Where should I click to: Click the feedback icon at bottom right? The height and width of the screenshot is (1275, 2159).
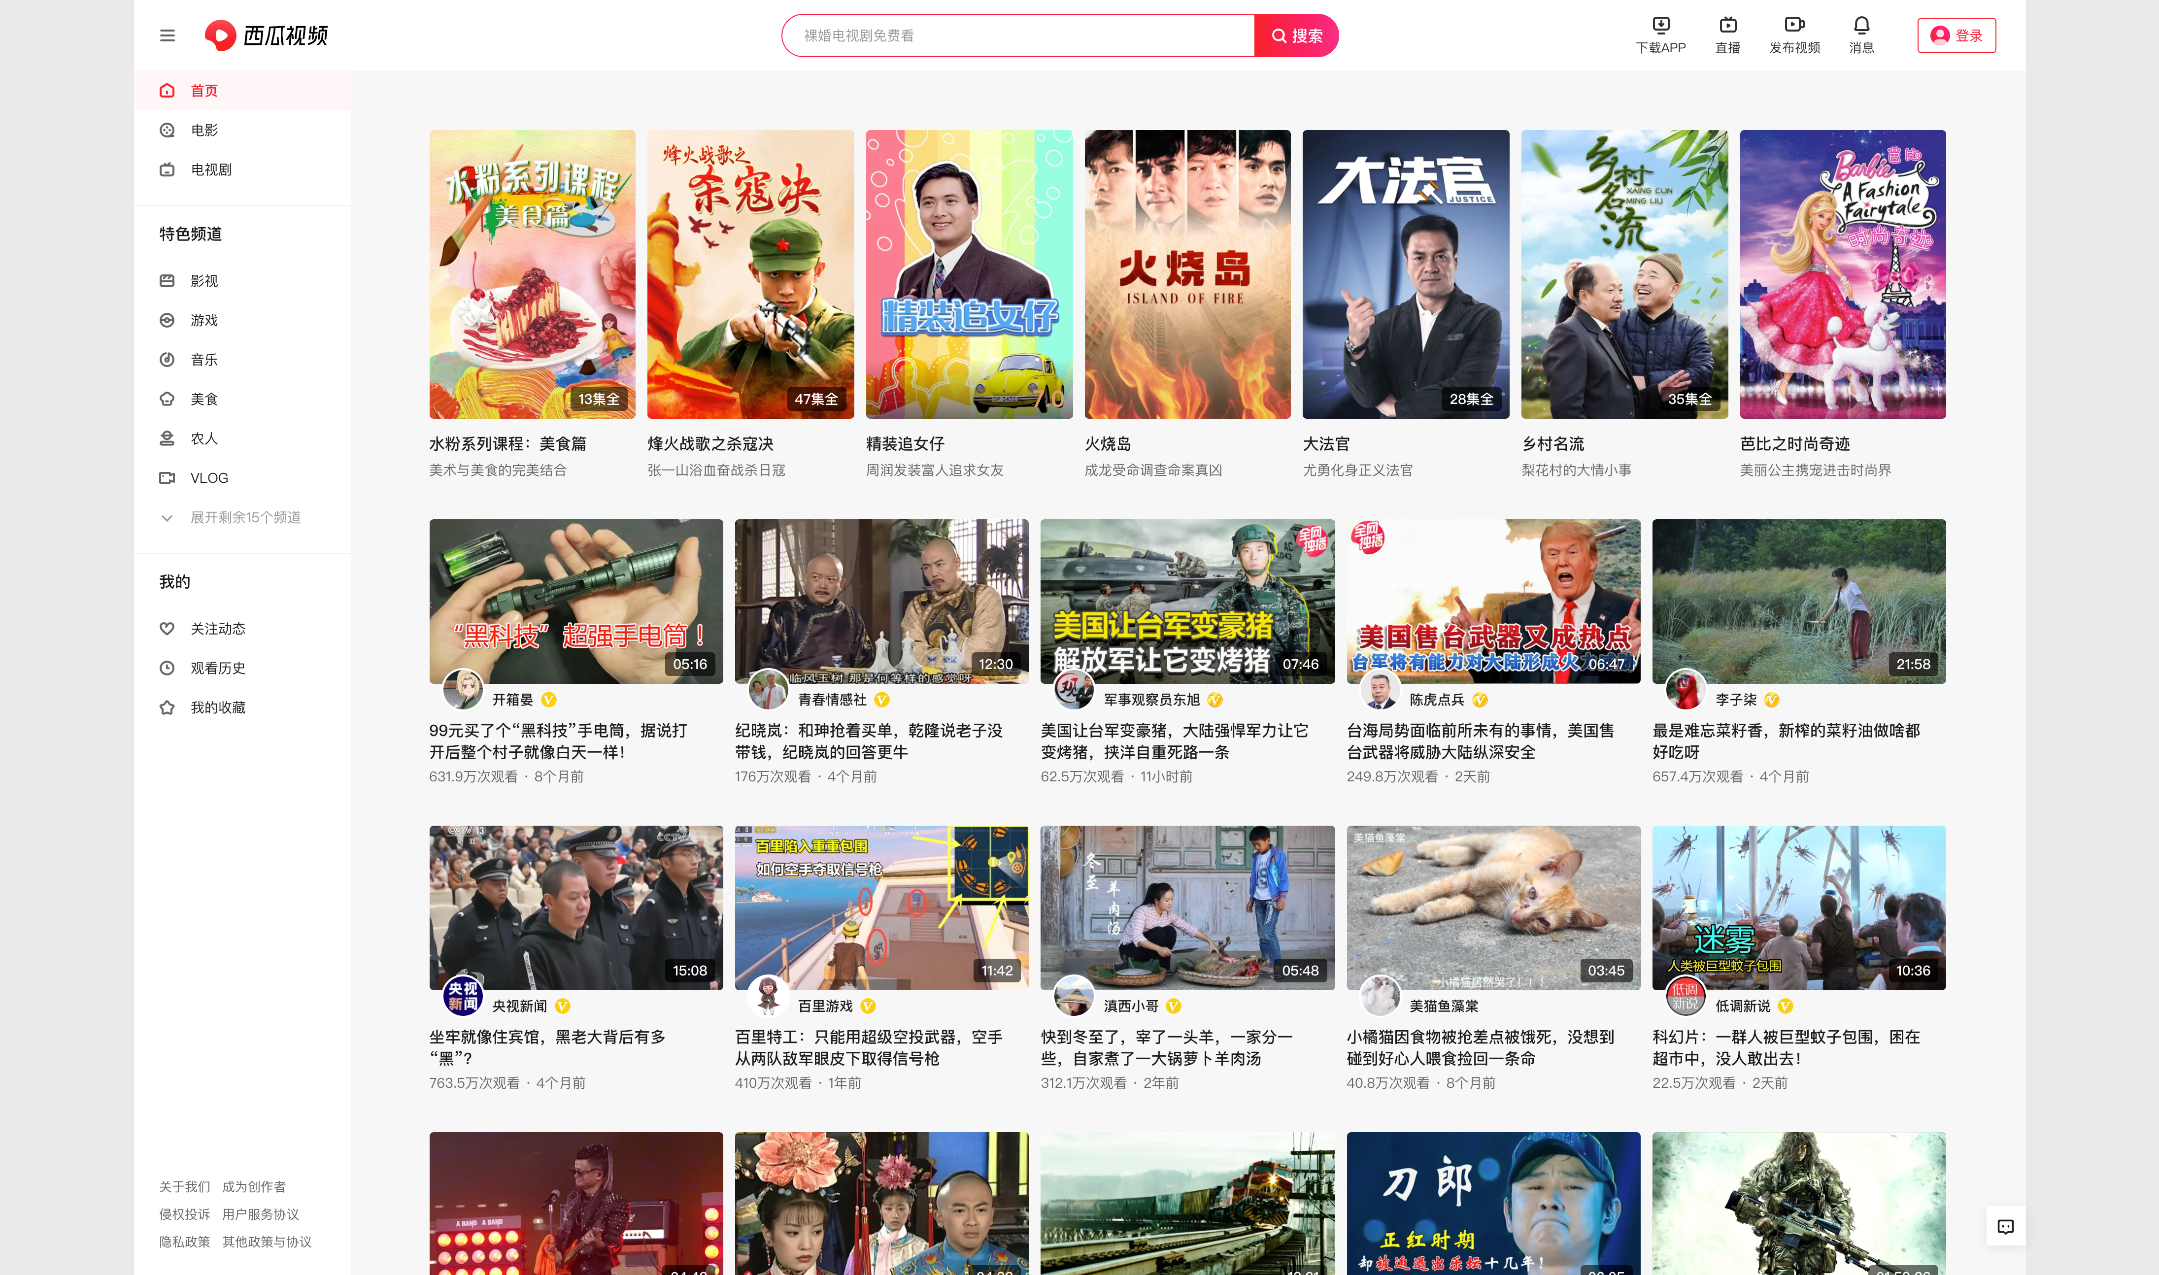coord(2005,1226)
